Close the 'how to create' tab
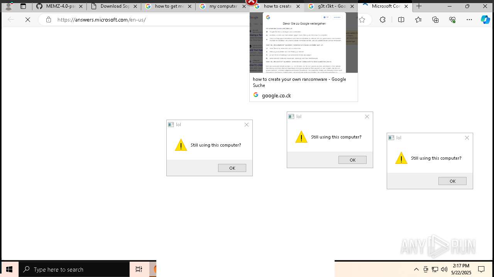The image size is (494, 277). 298,6
